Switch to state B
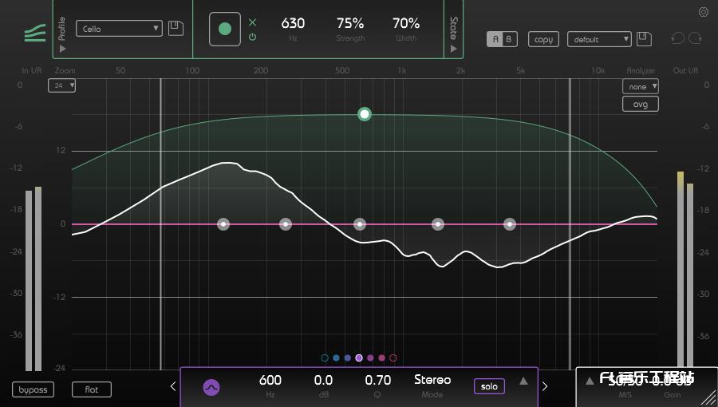Screen dimensions: 718x407 point(509,39)
